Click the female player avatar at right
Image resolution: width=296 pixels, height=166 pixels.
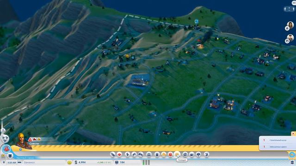(290, 25)
